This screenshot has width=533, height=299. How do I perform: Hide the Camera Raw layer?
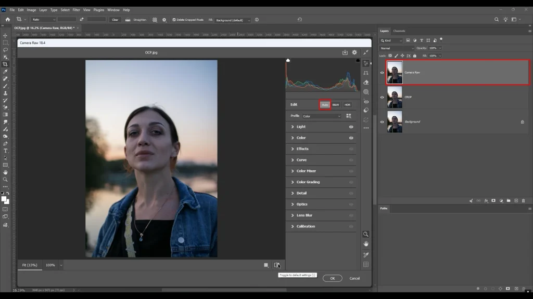tap(382, 73)
